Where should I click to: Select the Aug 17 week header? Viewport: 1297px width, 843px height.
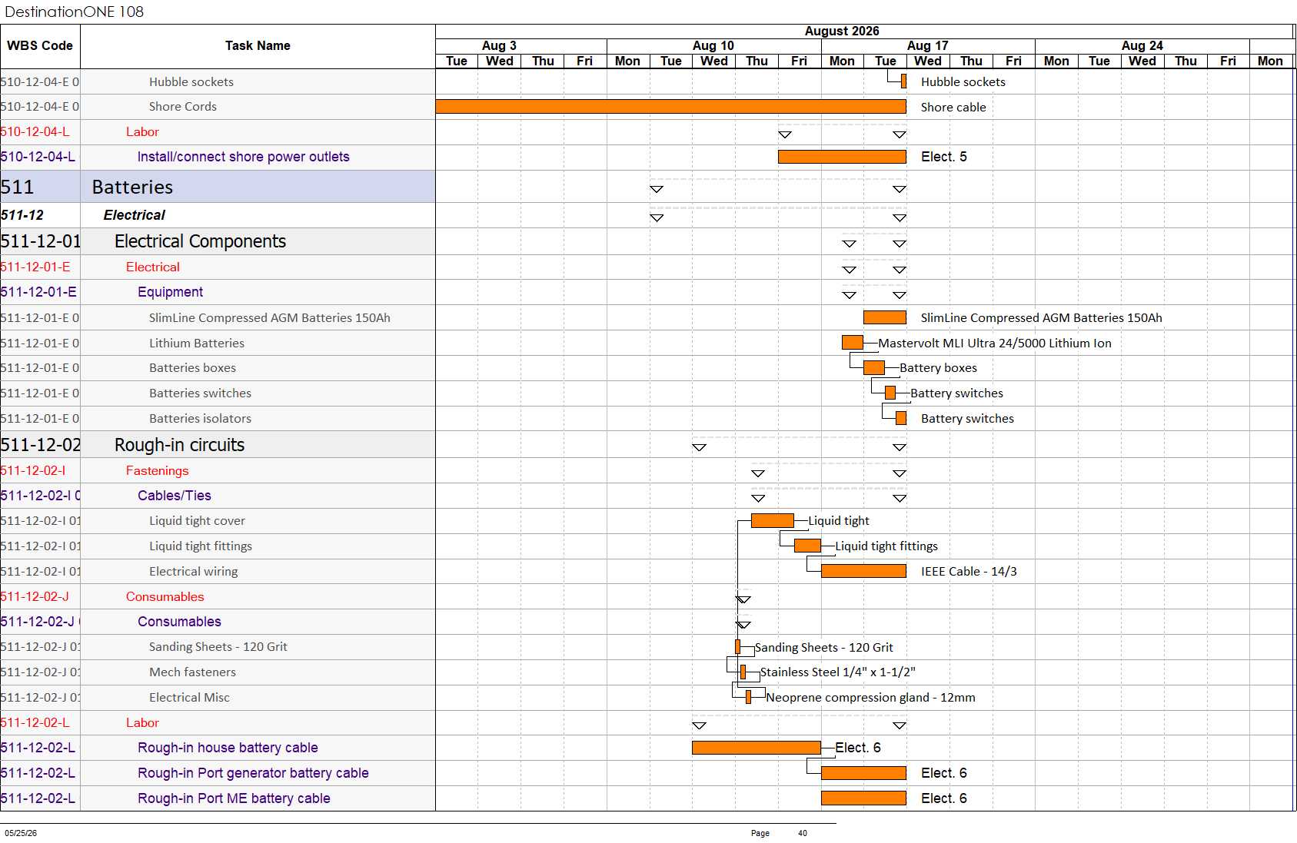(928, 46)
